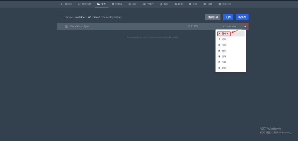The height and width of the screenshot is (141, 298).
Task: Click the 上传 upload button
Action: [x=228, y=17]
